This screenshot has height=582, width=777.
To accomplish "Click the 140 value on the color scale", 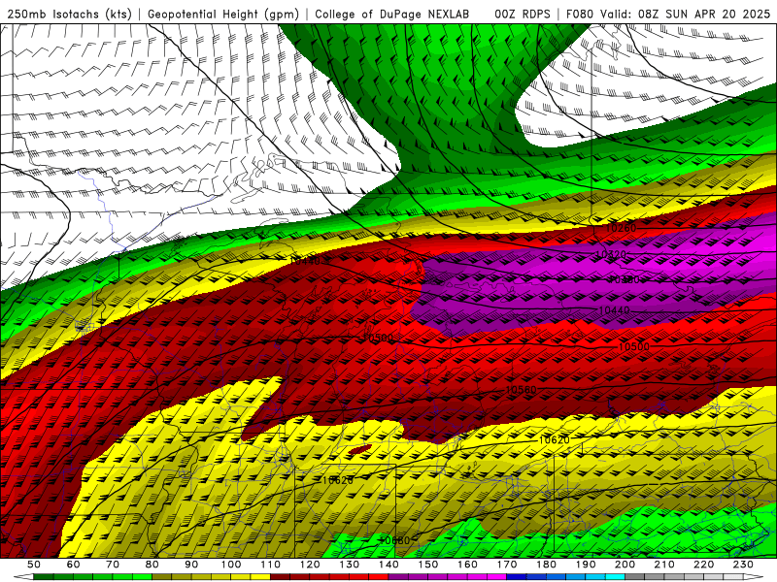I will point(388,565).
